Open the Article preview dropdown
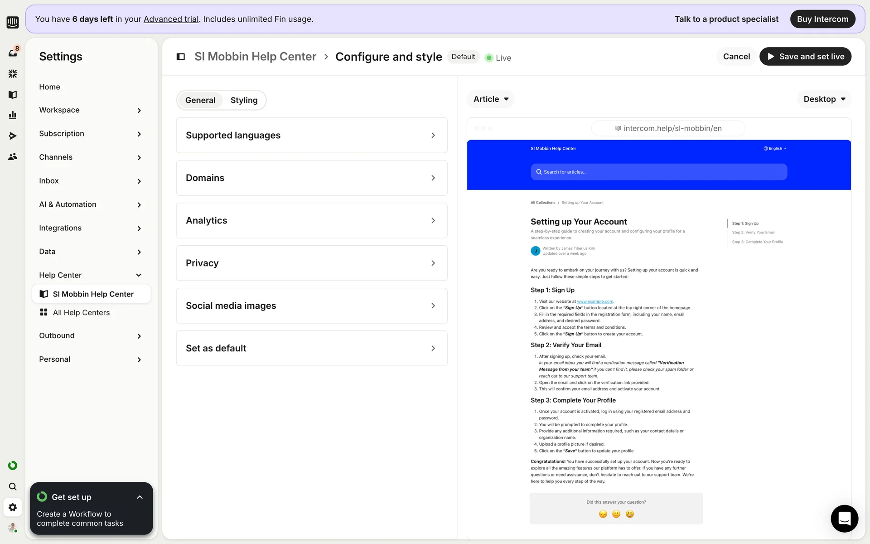This screenshot has width=870, height=544. 491,99
